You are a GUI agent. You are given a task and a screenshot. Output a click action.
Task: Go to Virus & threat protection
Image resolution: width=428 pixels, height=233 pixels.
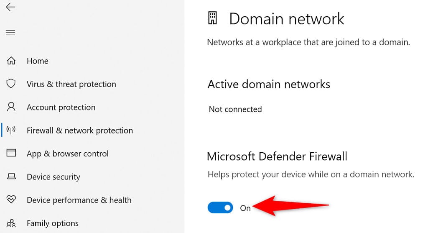coord(71,84)
